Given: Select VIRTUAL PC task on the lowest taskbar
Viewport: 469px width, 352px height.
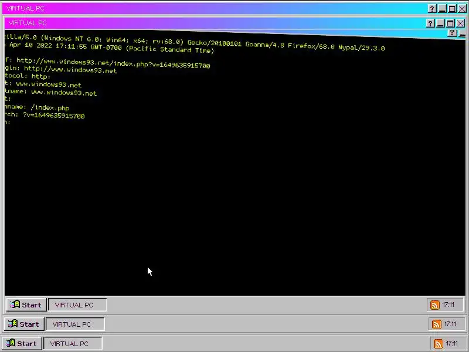Looking at the screenshot, I should click(73, 343).
